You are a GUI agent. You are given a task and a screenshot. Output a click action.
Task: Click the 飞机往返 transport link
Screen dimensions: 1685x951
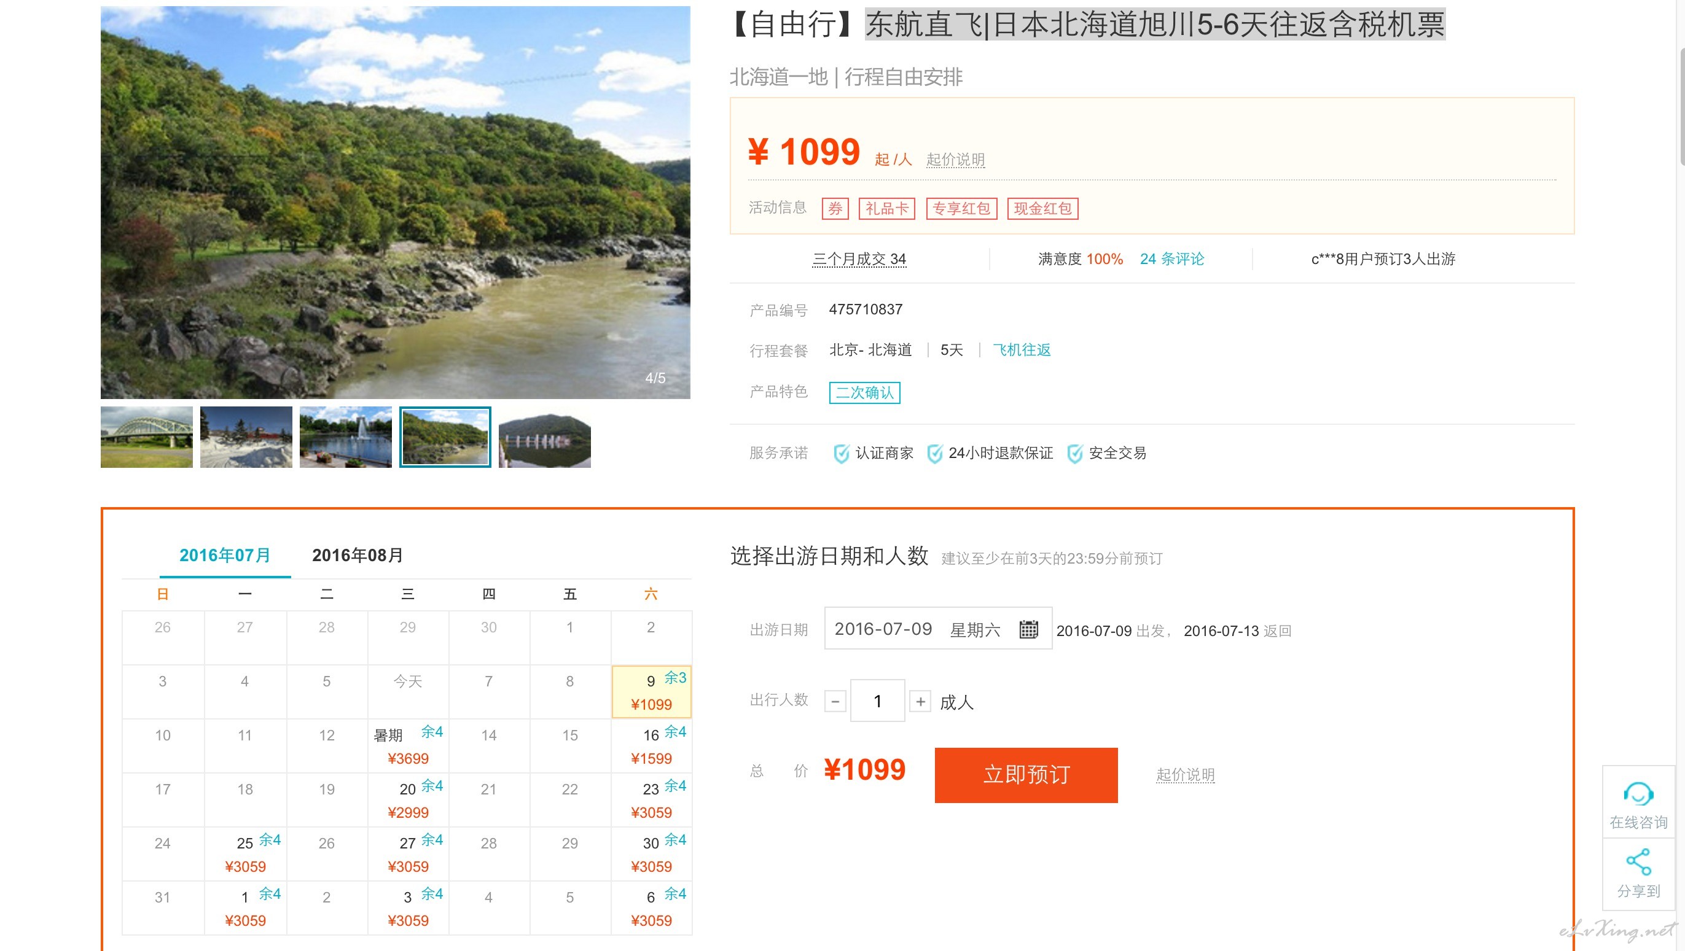click(1022, 350)
